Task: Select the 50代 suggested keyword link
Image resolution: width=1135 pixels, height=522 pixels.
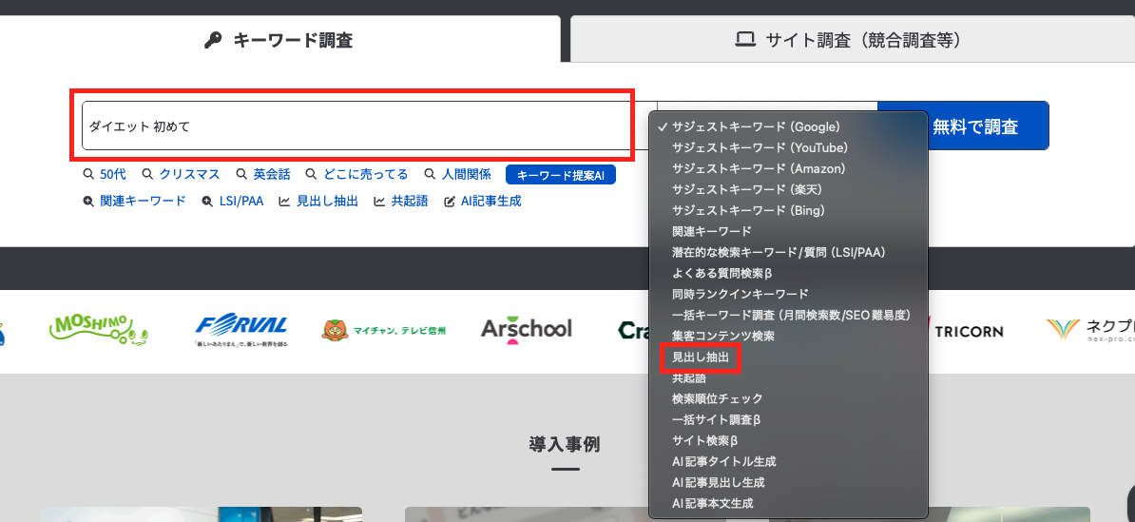Action: pos(113,175)
